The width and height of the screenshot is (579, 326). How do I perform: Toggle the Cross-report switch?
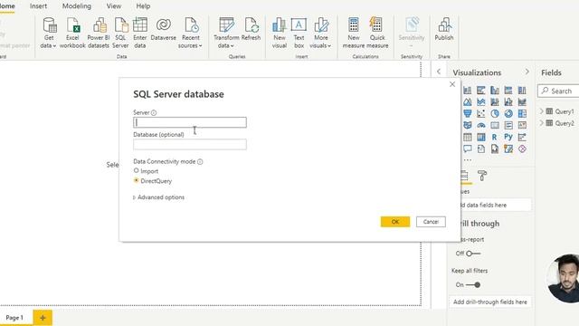[x=473, y=254]
